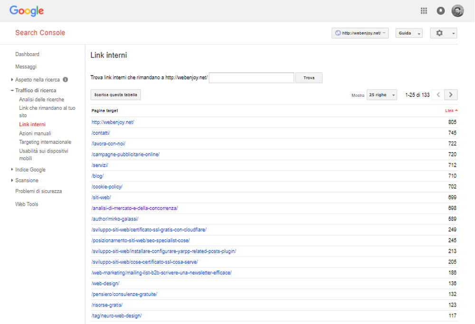Open the 25 righe rows dropdown
This screenshot has width=475, height=324.
(382, 95)
